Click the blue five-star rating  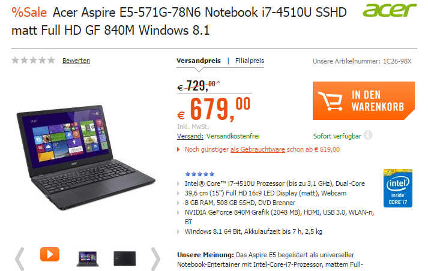[x=199, y=174]
